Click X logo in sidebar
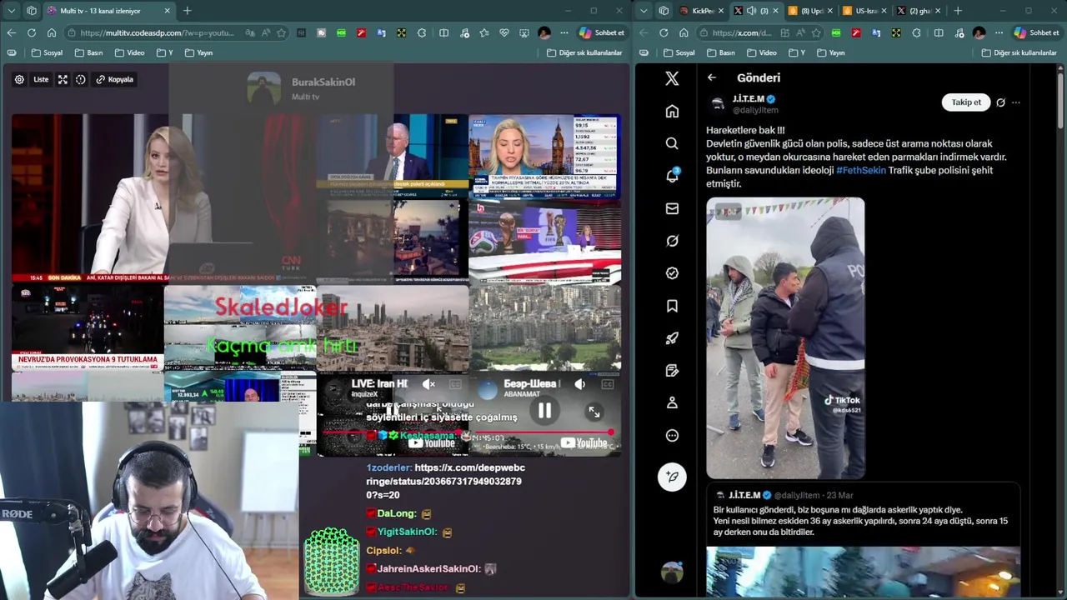The image size is (1067, 600). (672, 78)
